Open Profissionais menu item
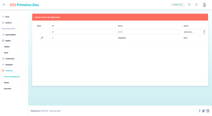The image size is (212, 116). point(10,59)
